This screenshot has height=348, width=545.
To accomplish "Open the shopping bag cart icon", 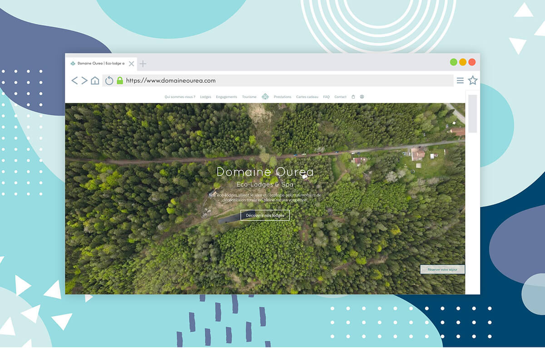I will (x=353, y=97).
